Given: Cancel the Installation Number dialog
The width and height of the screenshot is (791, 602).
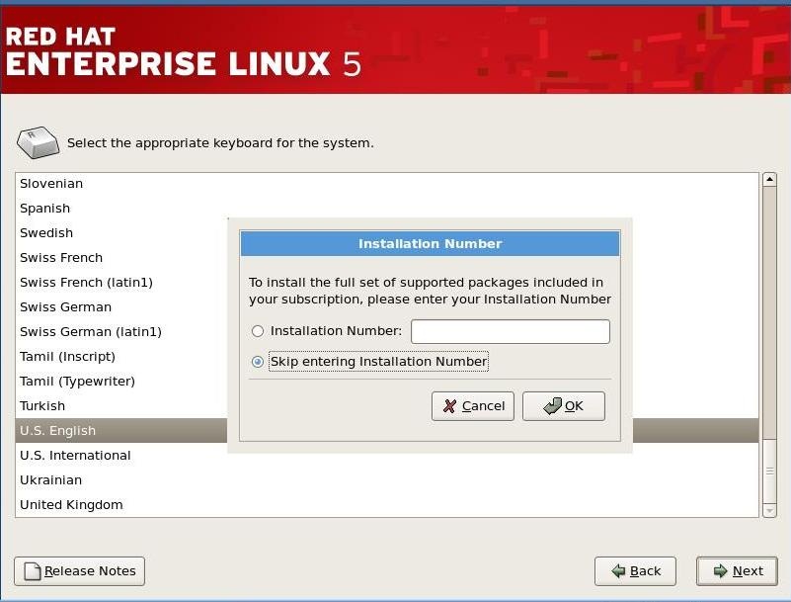Looking at the screenshot, I should click(472, 405).
